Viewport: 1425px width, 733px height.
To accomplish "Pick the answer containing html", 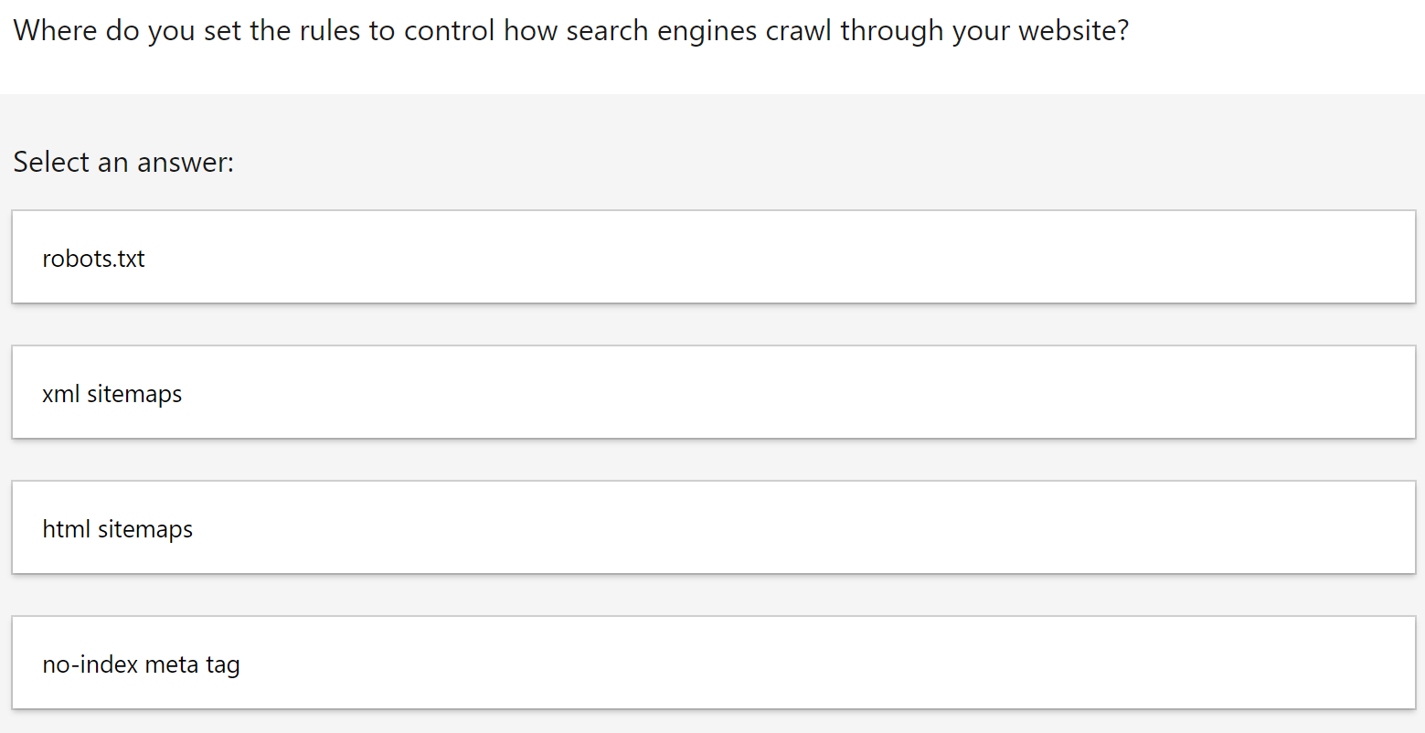I will tap(712, 527).
